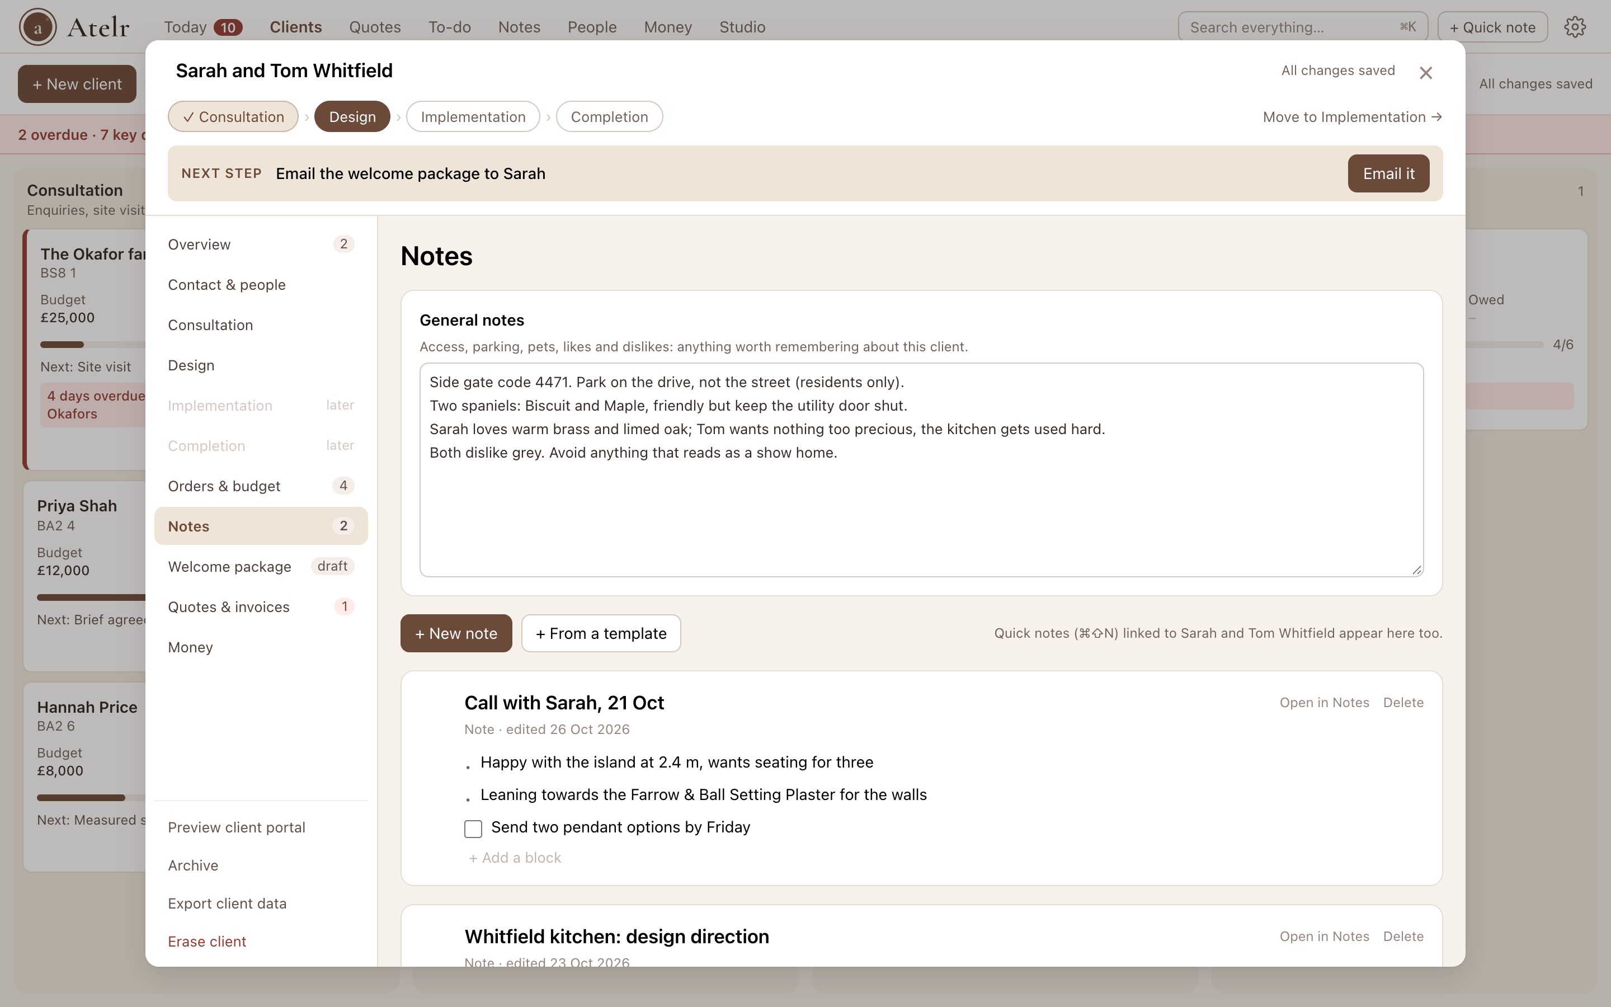Tick the 'Send two pendant options' checkbox
1611x1007 pixels.
[x=473, y=829]
